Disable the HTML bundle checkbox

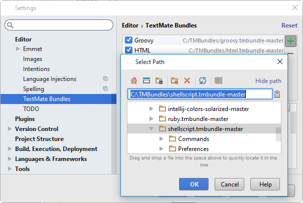pos(128,50)
